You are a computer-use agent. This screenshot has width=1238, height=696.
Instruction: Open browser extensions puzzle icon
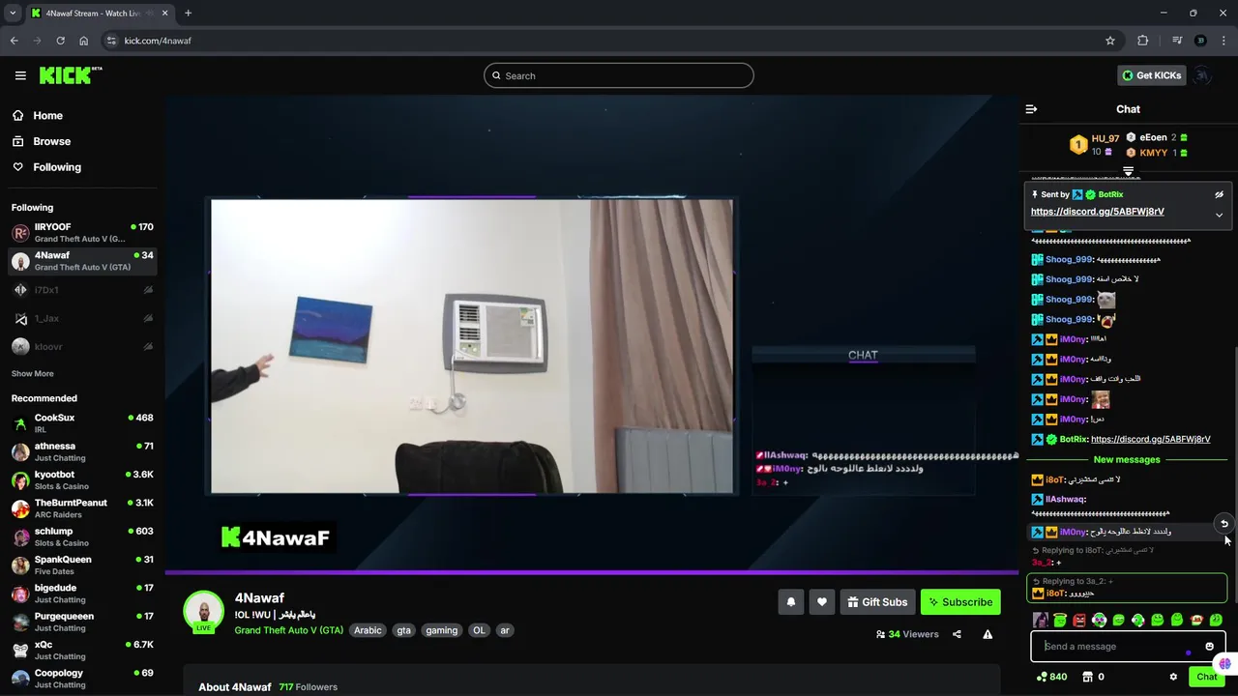[1143, 41]
